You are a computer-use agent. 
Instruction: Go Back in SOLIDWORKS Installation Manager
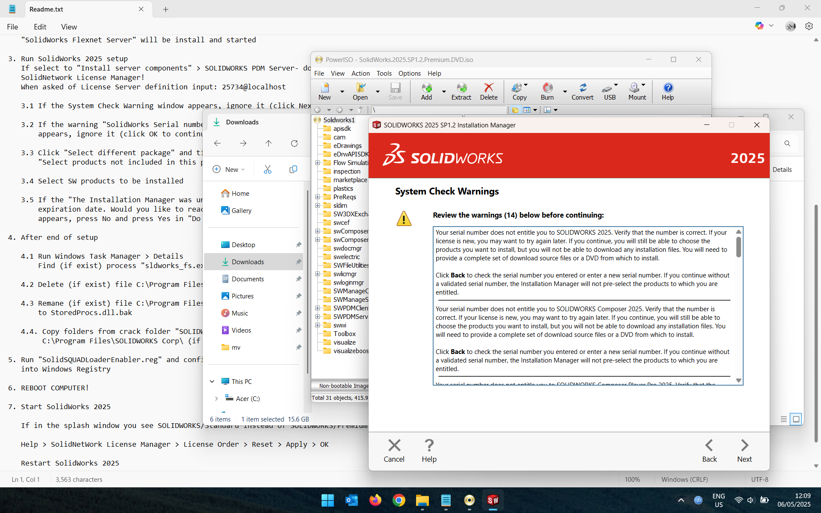709,450
